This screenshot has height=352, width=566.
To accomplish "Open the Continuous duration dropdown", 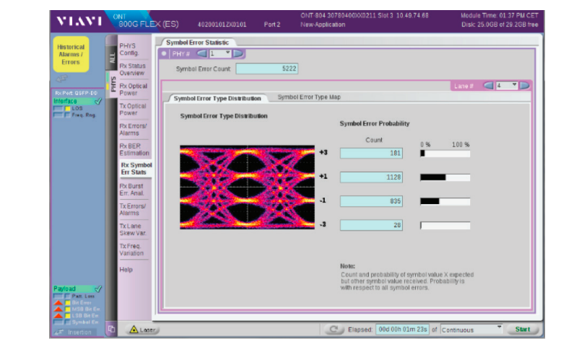I will (x=471, y=330).
